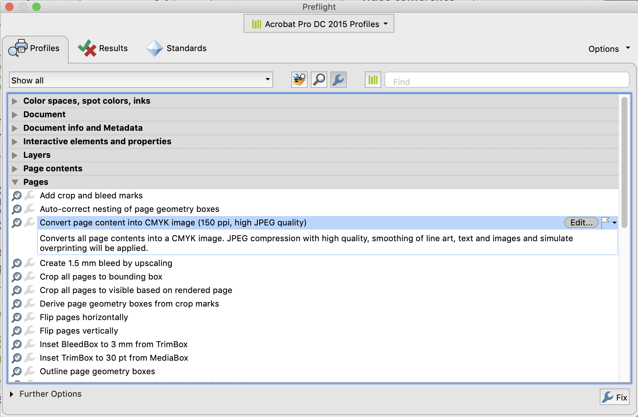Click the Edit button on the CMYK fixup
Screen dimensions: 638x417
pos(581,222)
